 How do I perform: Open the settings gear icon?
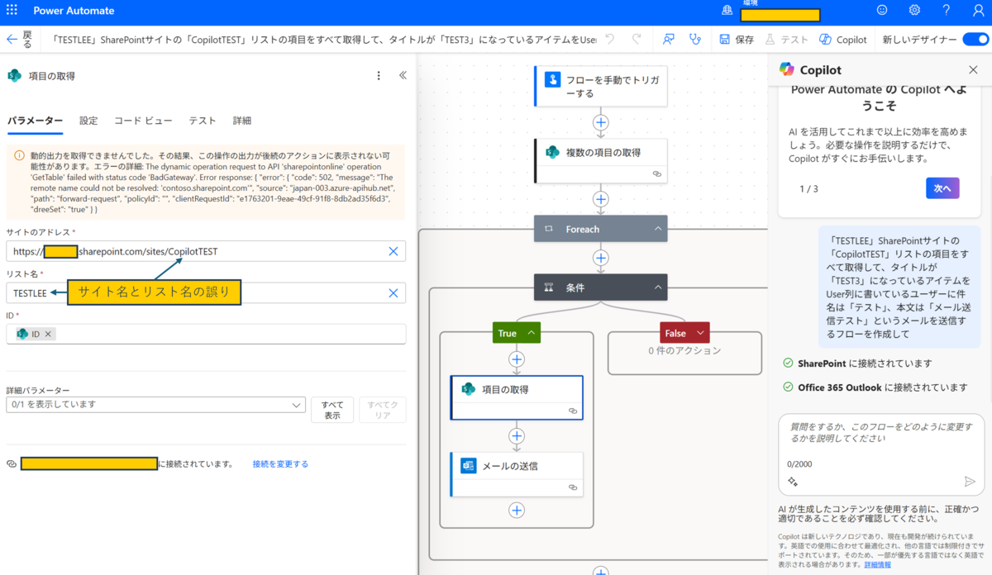click(914, 11)
